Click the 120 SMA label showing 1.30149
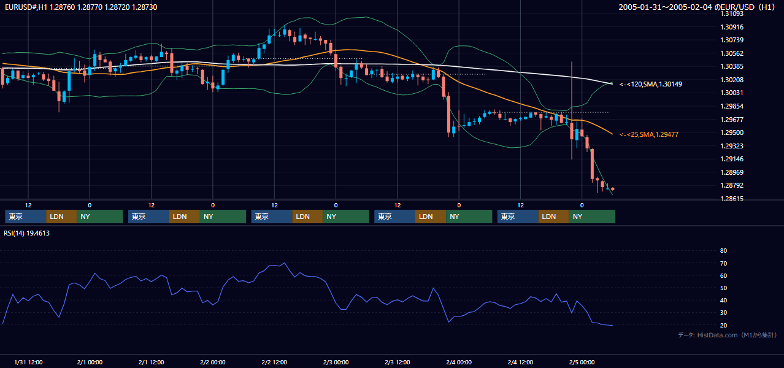The image size is (784, 368). 651,84
